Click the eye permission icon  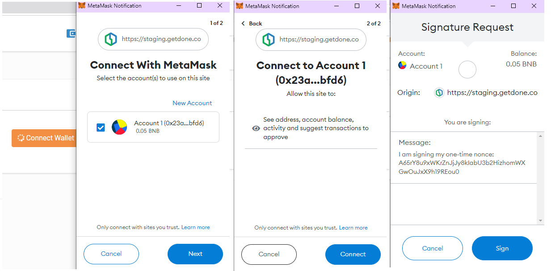[256, 128]
